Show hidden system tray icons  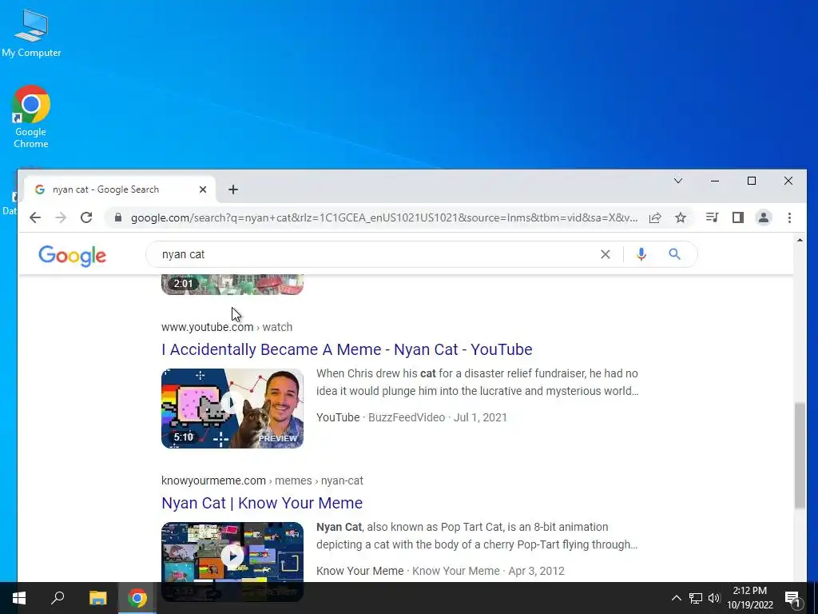click(x=676, y=598)
